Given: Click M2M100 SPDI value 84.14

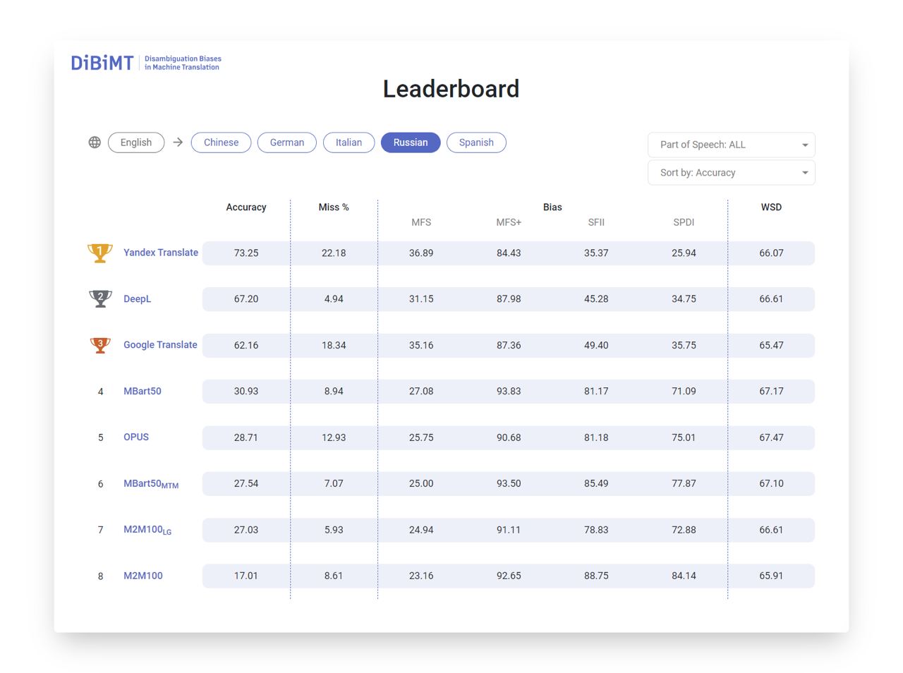Looking at the screenshot, I should [684, 576].
